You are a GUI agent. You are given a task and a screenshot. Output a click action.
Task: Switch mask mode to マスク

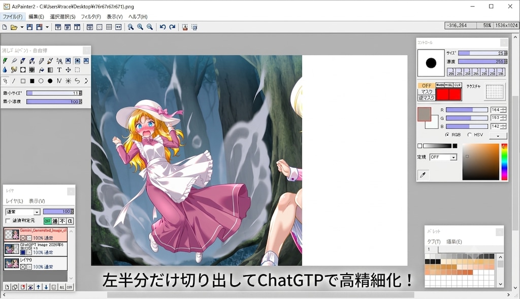pos(427,92)
